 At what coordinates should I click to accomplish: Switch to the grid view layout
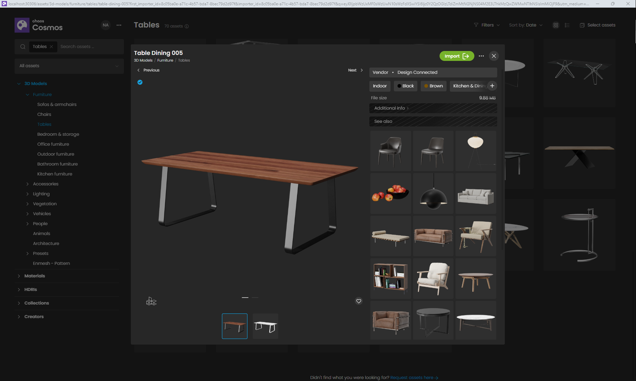(556, 25)
